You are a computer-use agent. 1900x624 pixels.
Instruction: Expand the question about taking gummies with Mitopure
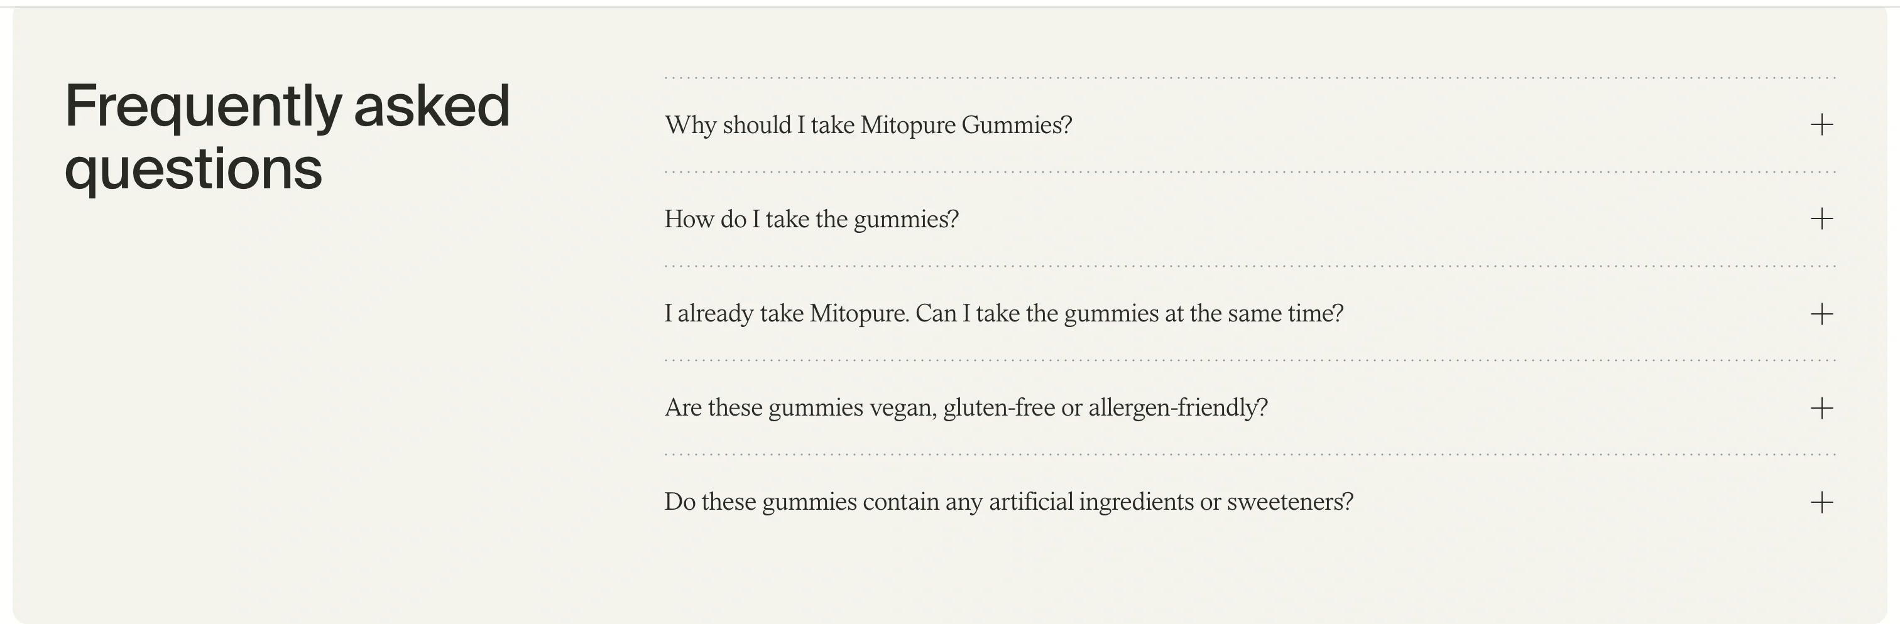(x=1005, y=313)
